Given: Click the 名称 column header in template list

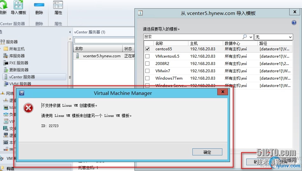Looking at the screenshot, I should coord(171,43).
